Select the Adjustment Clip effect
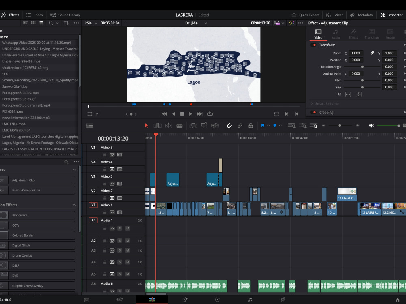 pyautogui.click(x=37, y=180)
